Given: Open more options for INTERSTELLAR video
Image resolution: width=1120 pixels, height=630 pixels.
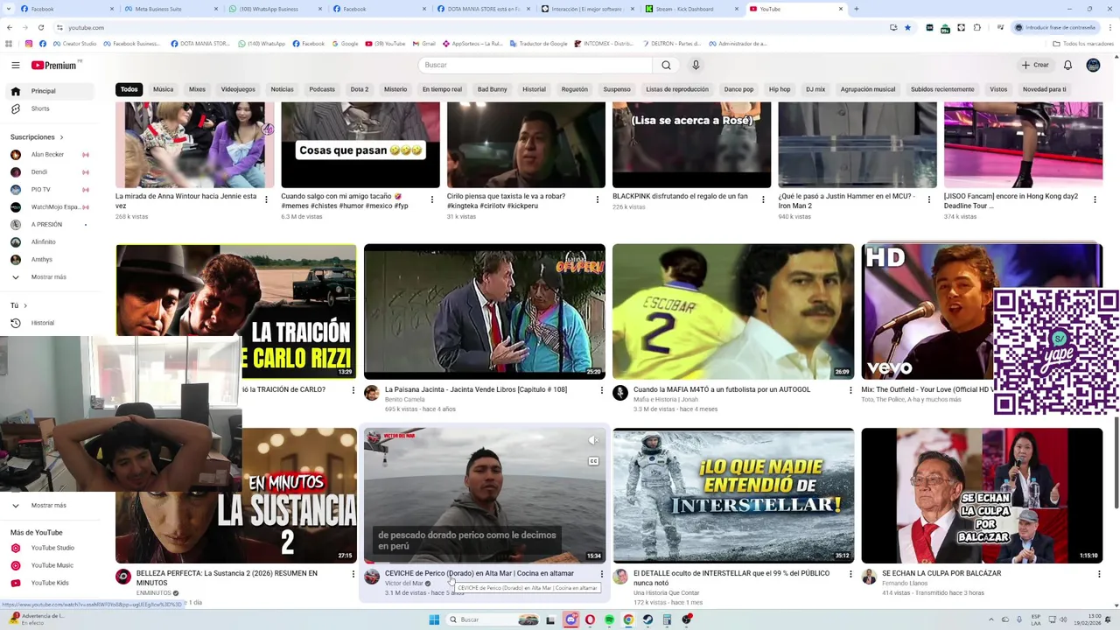Looking at the screenshot, I should [x=850, y=574].
